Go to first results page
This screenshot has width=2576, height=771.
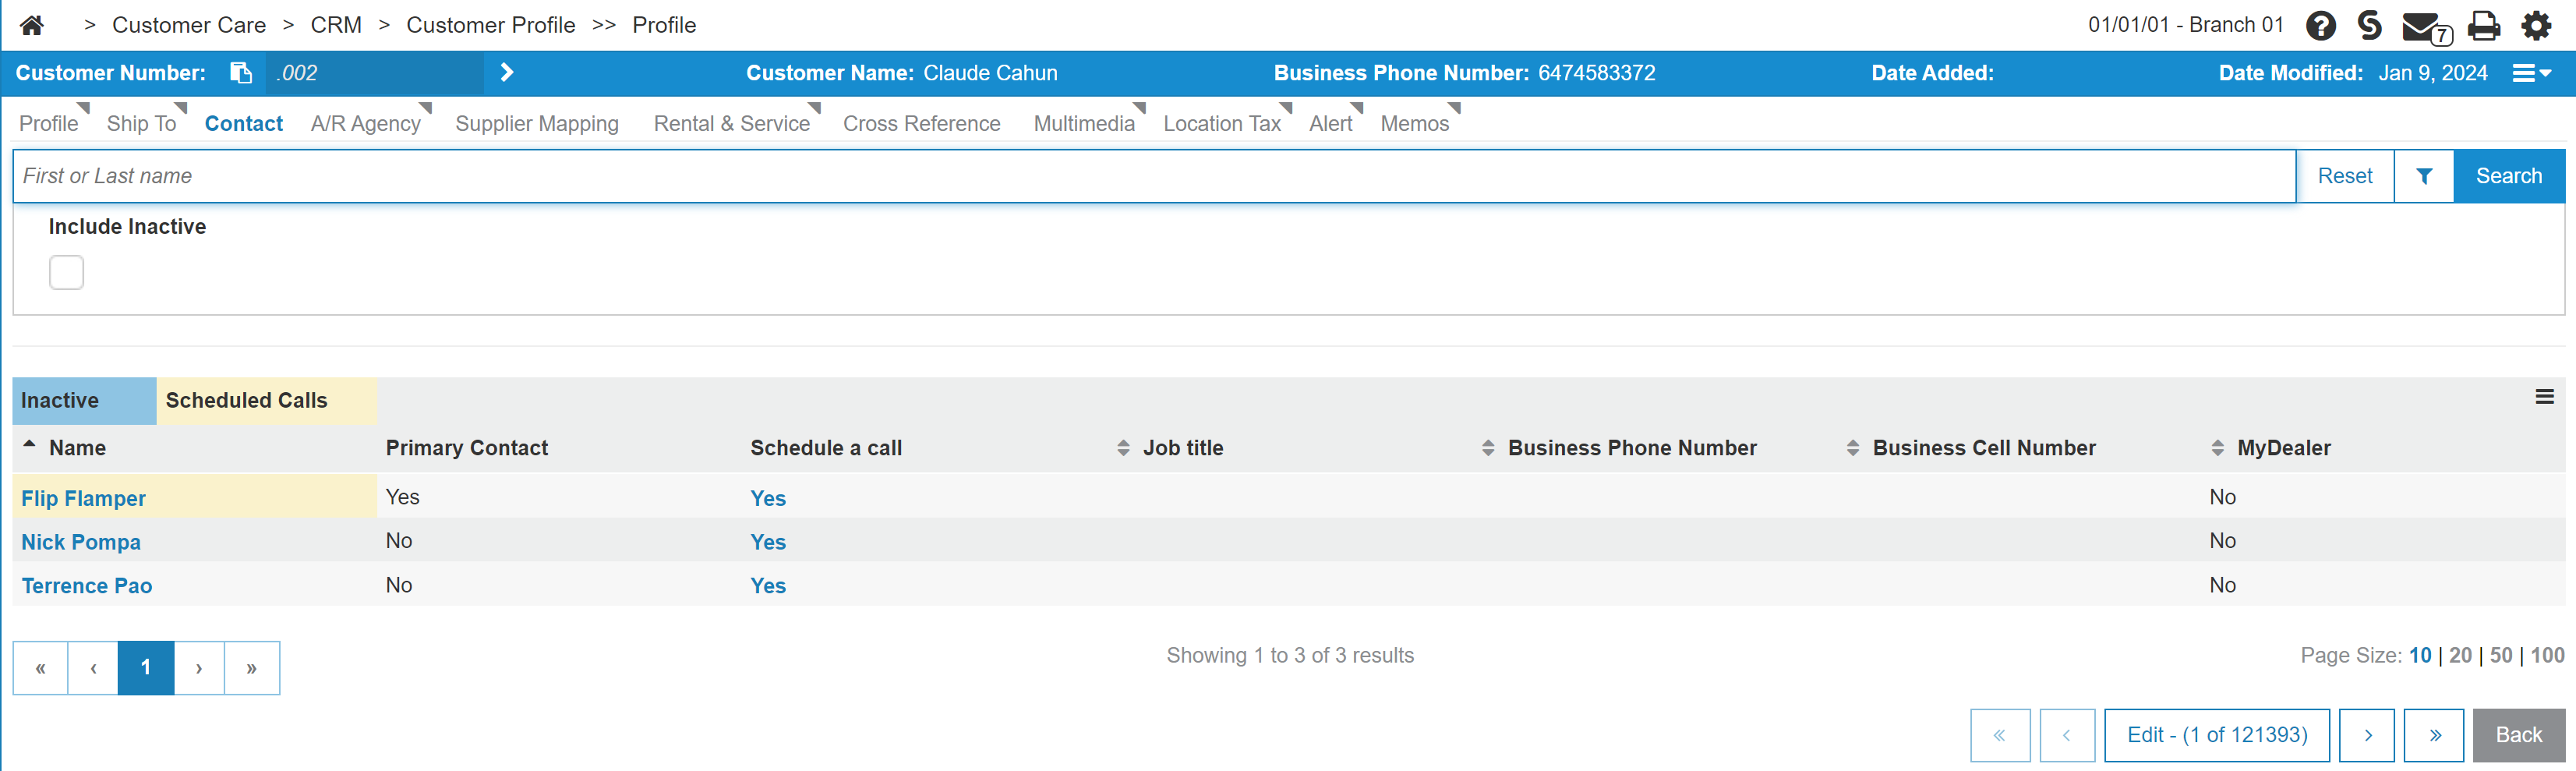pos(40,668)
